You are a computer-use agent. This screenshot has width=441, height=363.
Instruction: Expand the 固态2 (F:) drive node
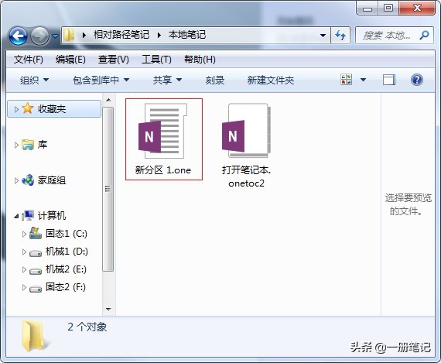coord(24,288)
